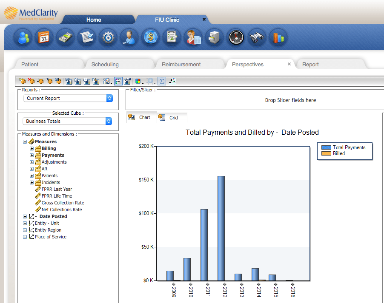Screen dimensions: 384x303
Task: Open the bar chart reports icon
Action: coord(278,37)
